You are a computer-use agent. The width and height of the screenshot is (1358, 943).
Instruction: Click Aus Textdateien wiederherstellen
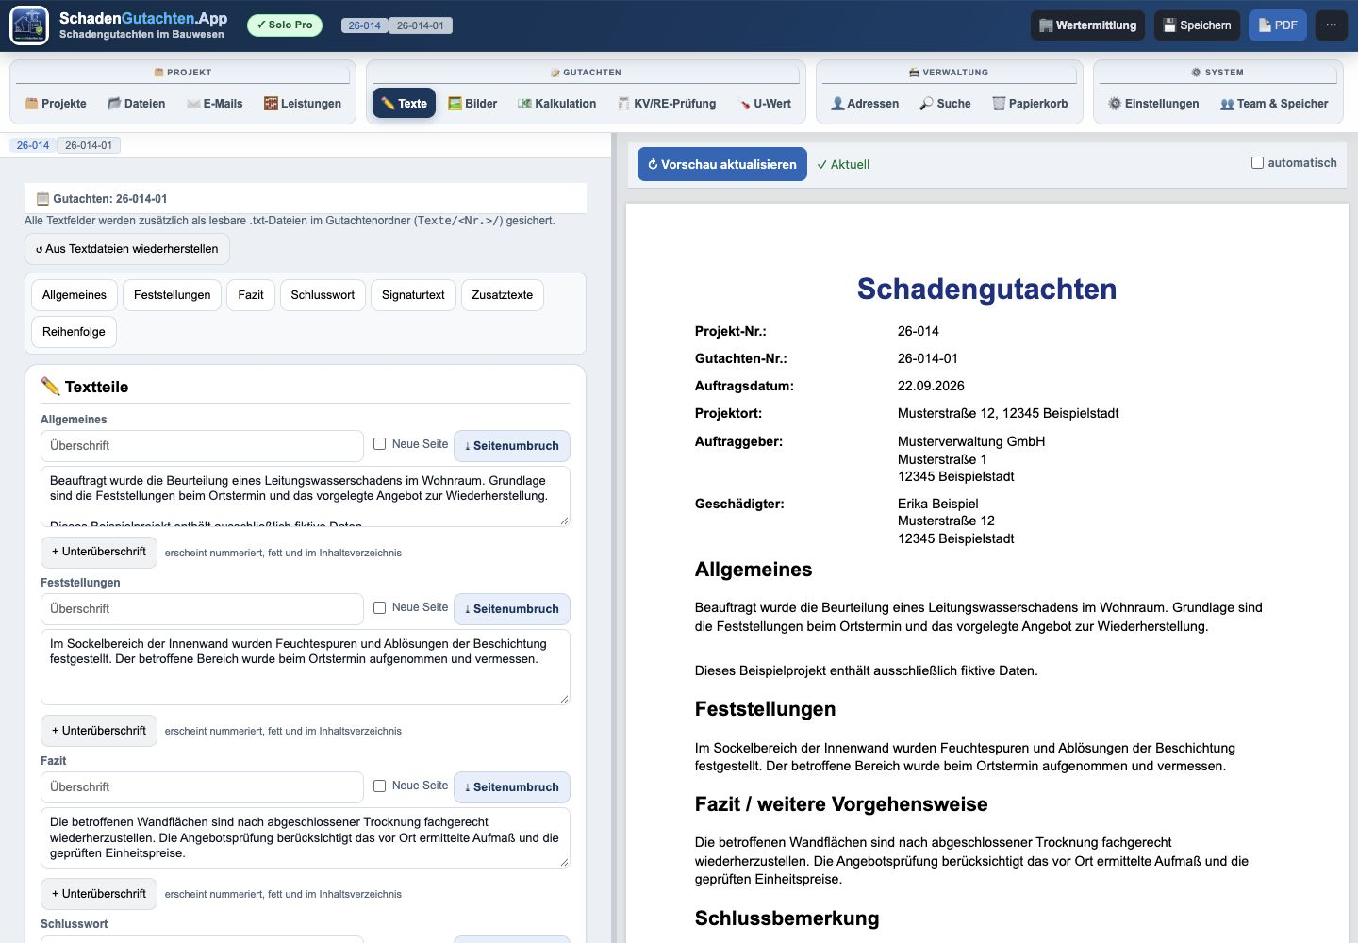(x=127, y=249)
